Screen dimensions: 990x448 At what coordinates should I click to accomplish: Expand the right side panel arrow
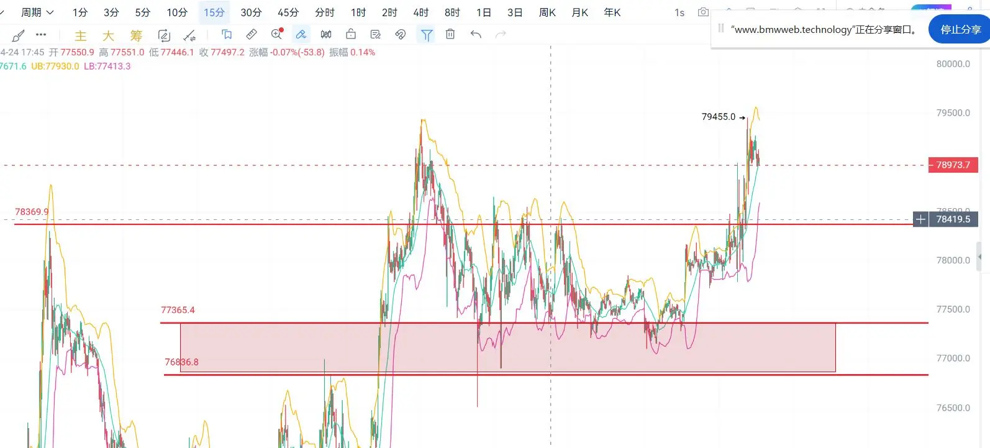(x=980, y=256)
